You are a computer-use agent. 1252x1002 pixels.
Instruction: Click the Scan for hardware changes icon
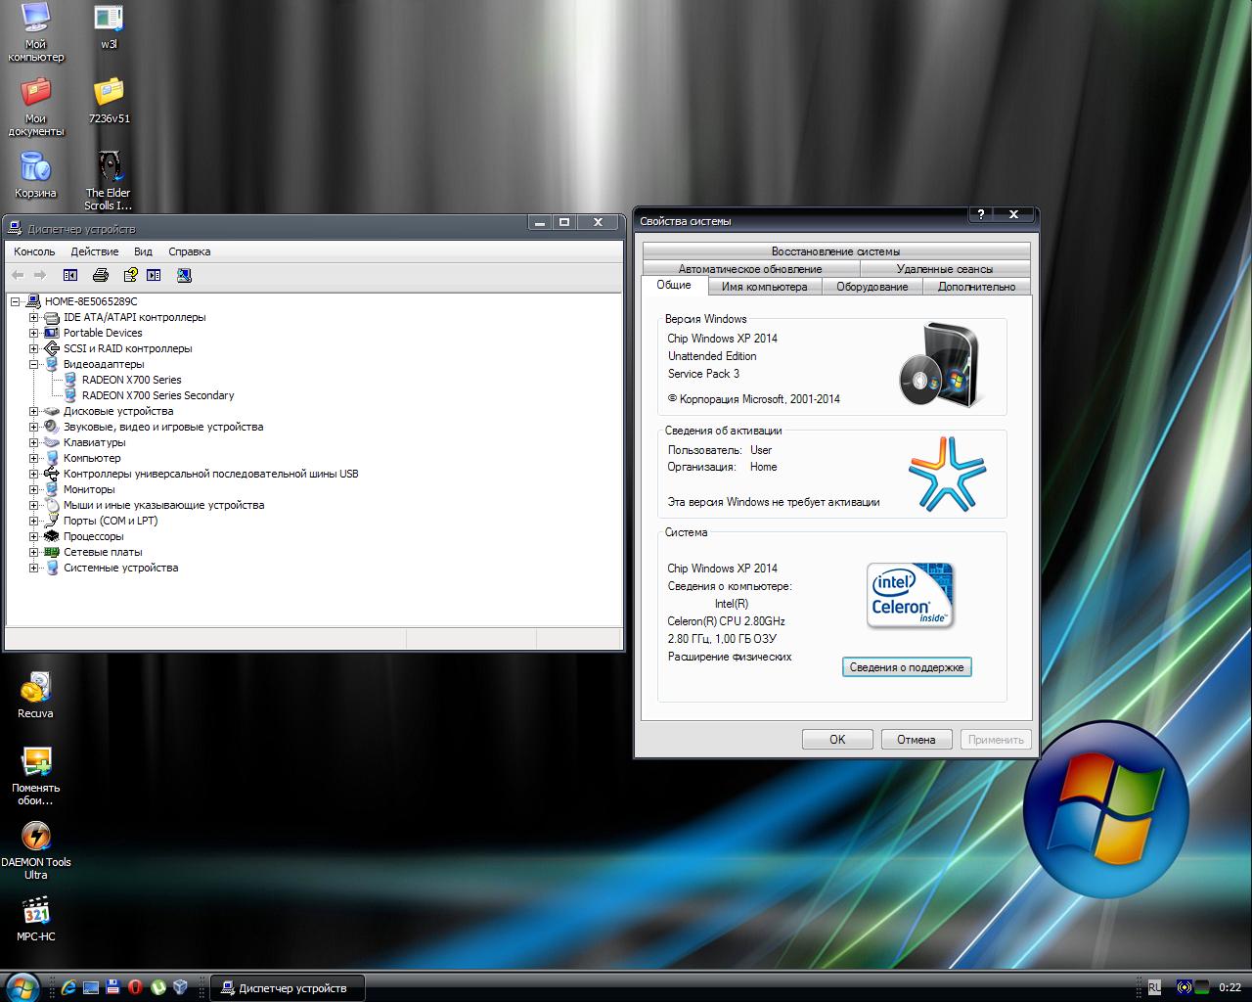click(184, 276)
